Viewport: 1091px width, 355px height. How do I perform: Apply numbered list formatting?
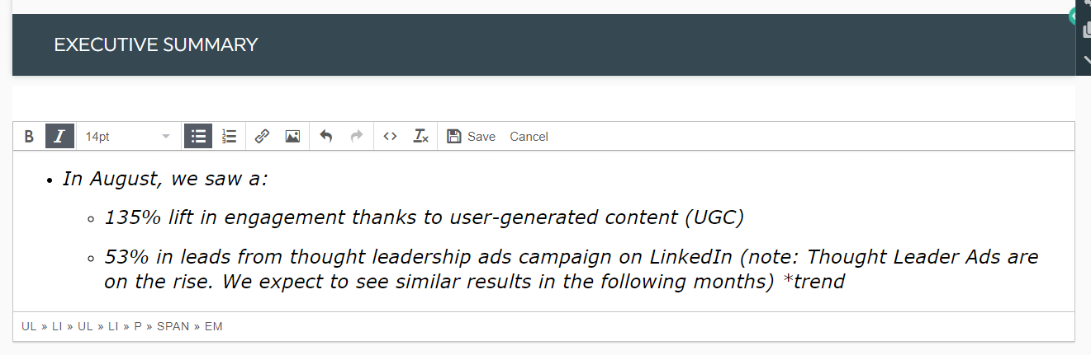[230, 137]
